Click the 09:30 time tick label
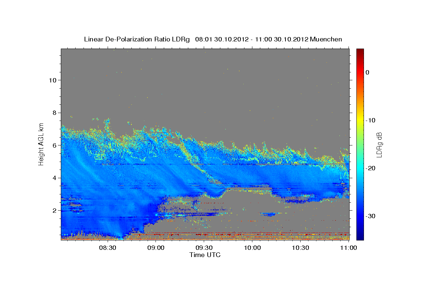 pyautogui.click(x=204, y=248)
